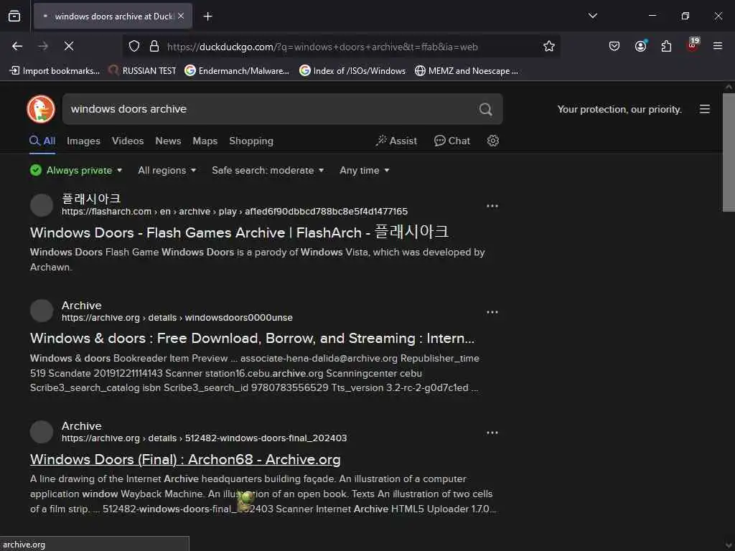This screenshot has height=551, width=735.
Task: Open Windows Doors Flash Games Archive result
Action: (x=239, y=232)
